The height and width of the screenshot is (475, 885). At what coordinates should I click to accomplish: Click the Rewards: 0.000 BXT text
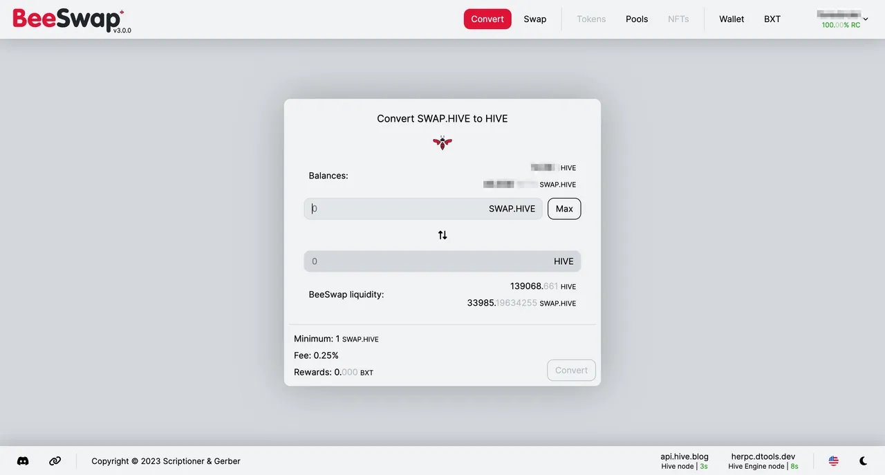click(333, 372)
